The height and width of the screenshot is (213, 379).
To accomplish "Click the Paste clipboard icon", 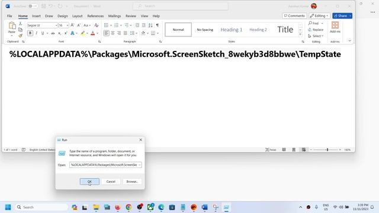I will click(x=12, y=25).
